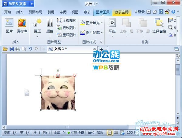The image size is (182, 138).
Task: Click the 颜色 color adjustment icon
Action: pos(50,23)
